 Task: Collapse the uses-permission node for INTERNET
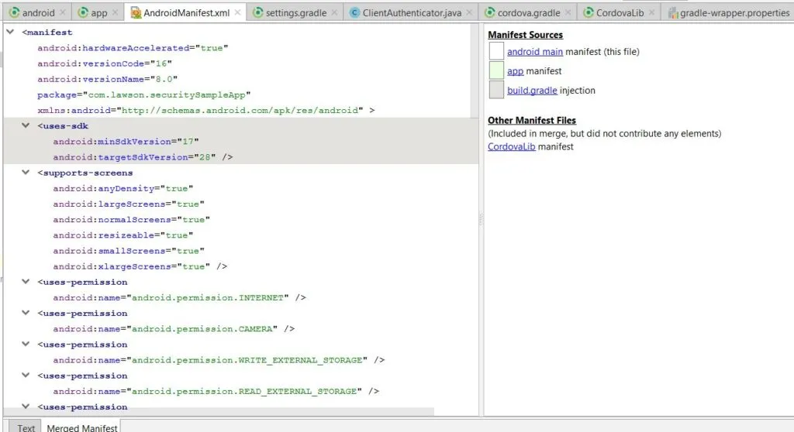pyautogui.click(x=26, y=282)
